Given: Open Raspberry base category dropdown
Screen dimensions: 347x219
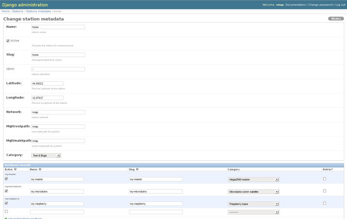Looking at the screenshot, I should (253, 203).
